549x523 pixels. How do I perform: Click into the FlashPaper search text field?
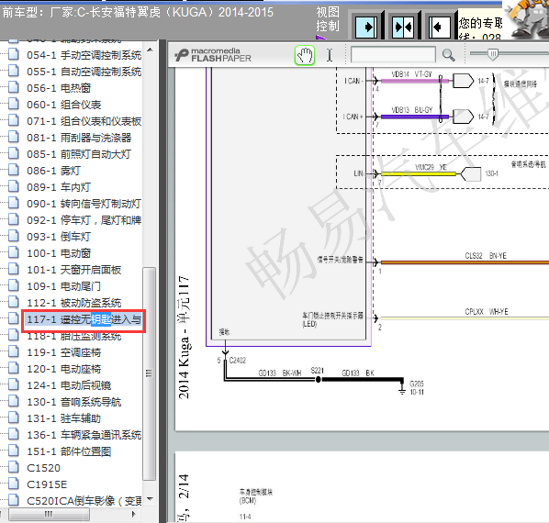point(393,55)
